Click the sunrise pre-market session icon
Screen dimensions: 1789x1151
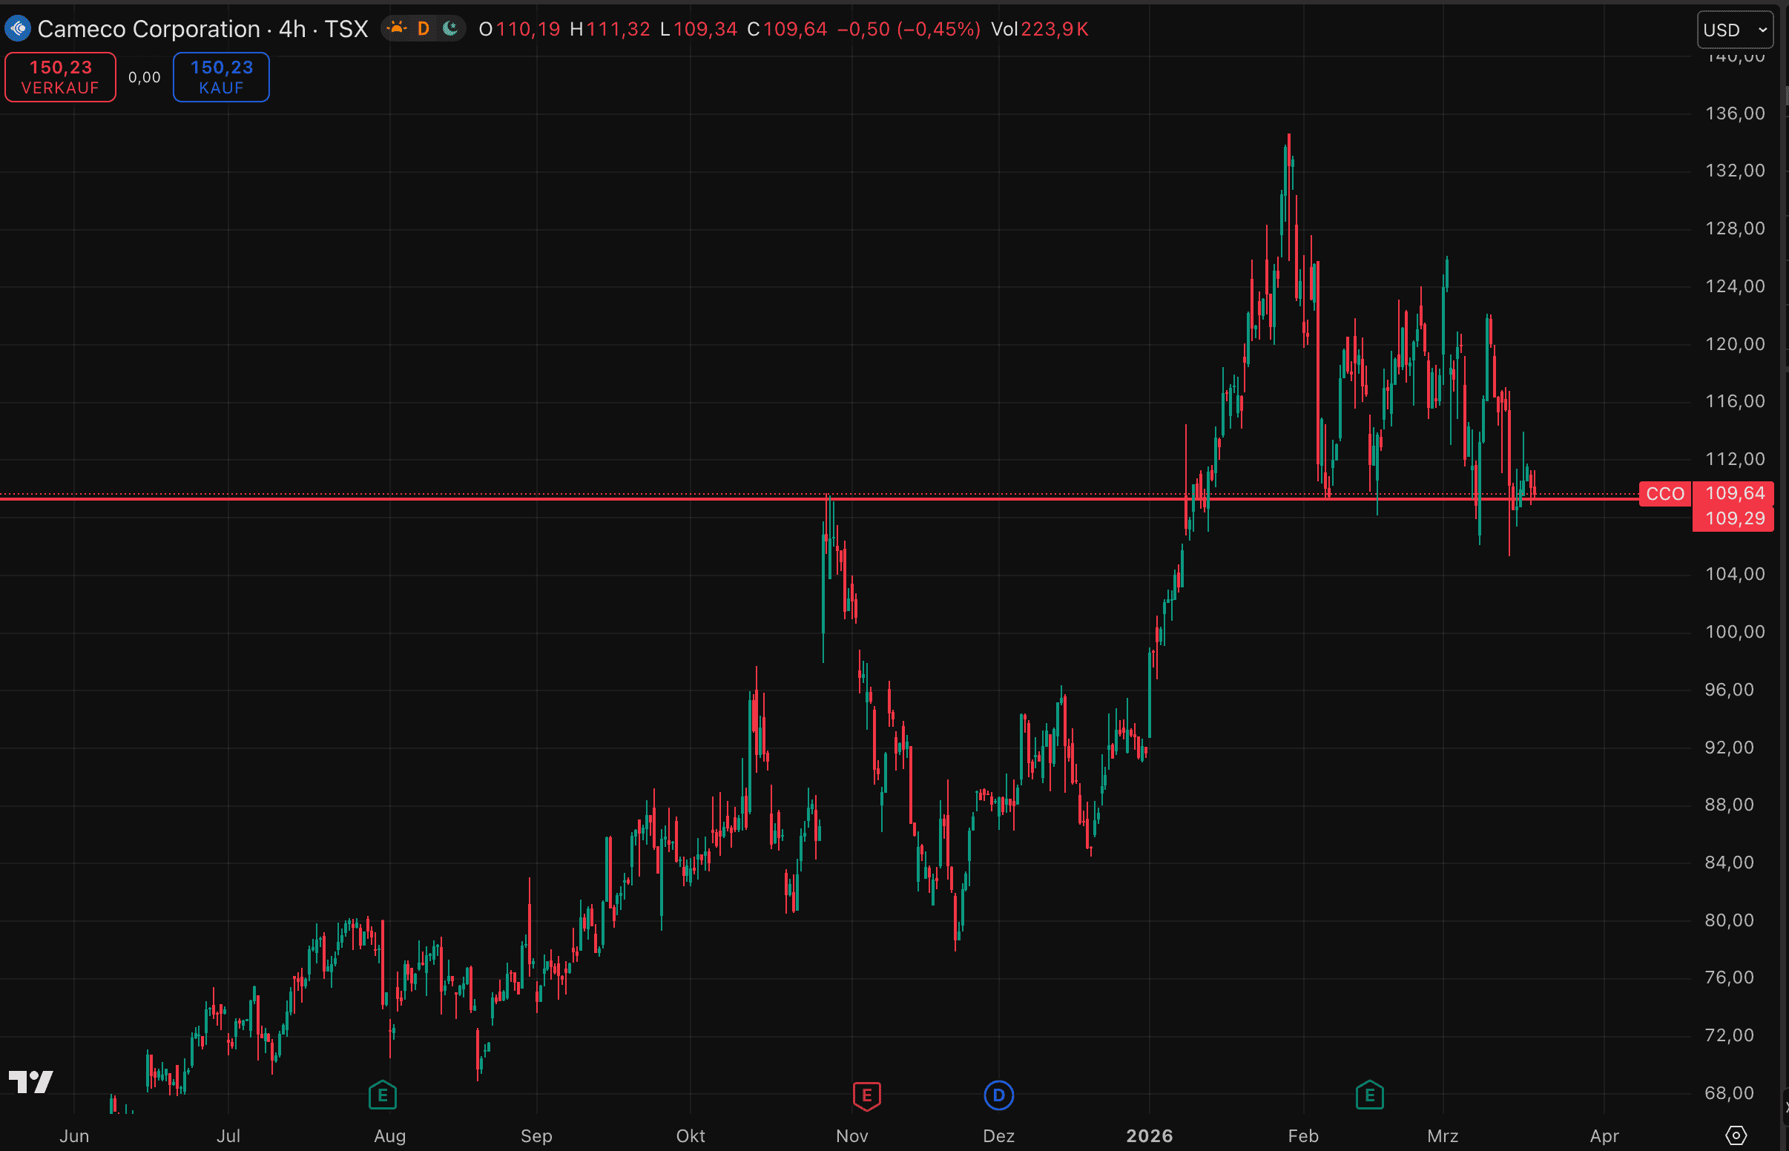point(397,29)
